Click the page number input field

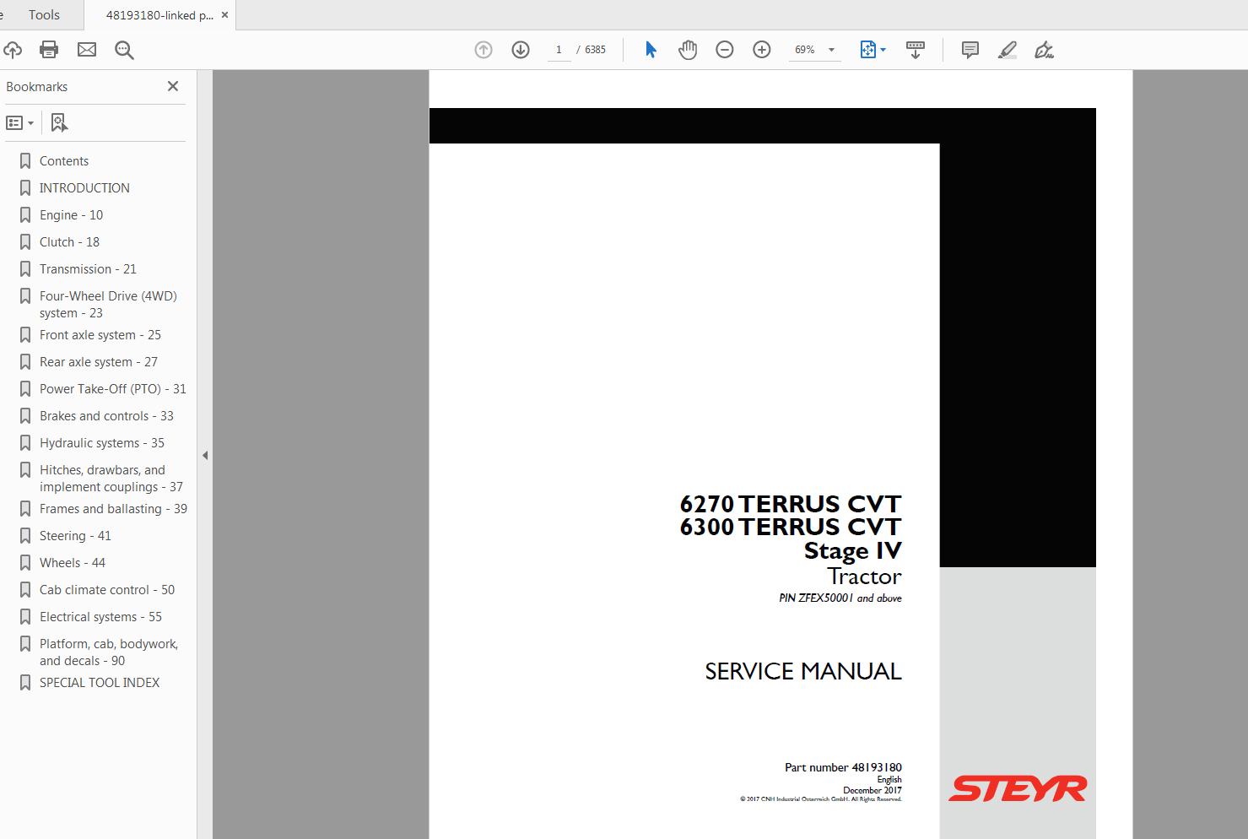tap(559, 49)
